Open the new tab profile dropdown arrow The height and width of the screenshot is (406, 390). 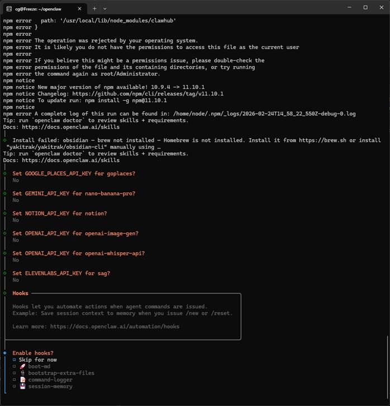point(105,8)
